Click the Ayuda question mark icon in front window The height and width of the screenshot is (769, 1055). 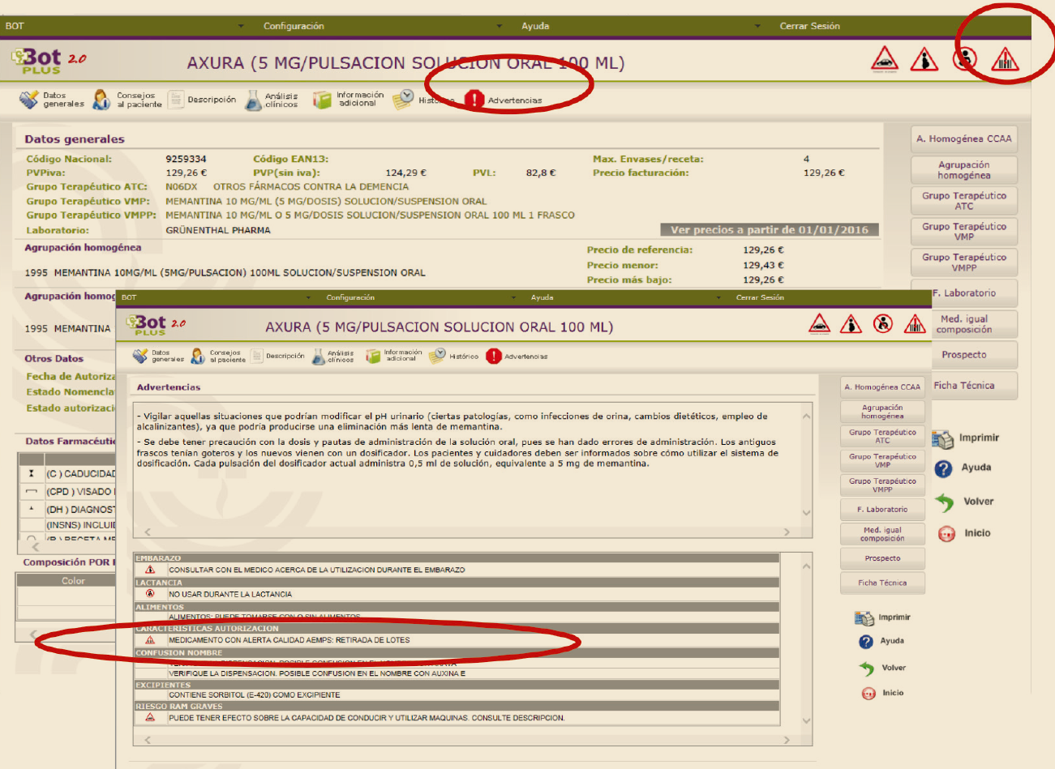(x=865, y=642)
